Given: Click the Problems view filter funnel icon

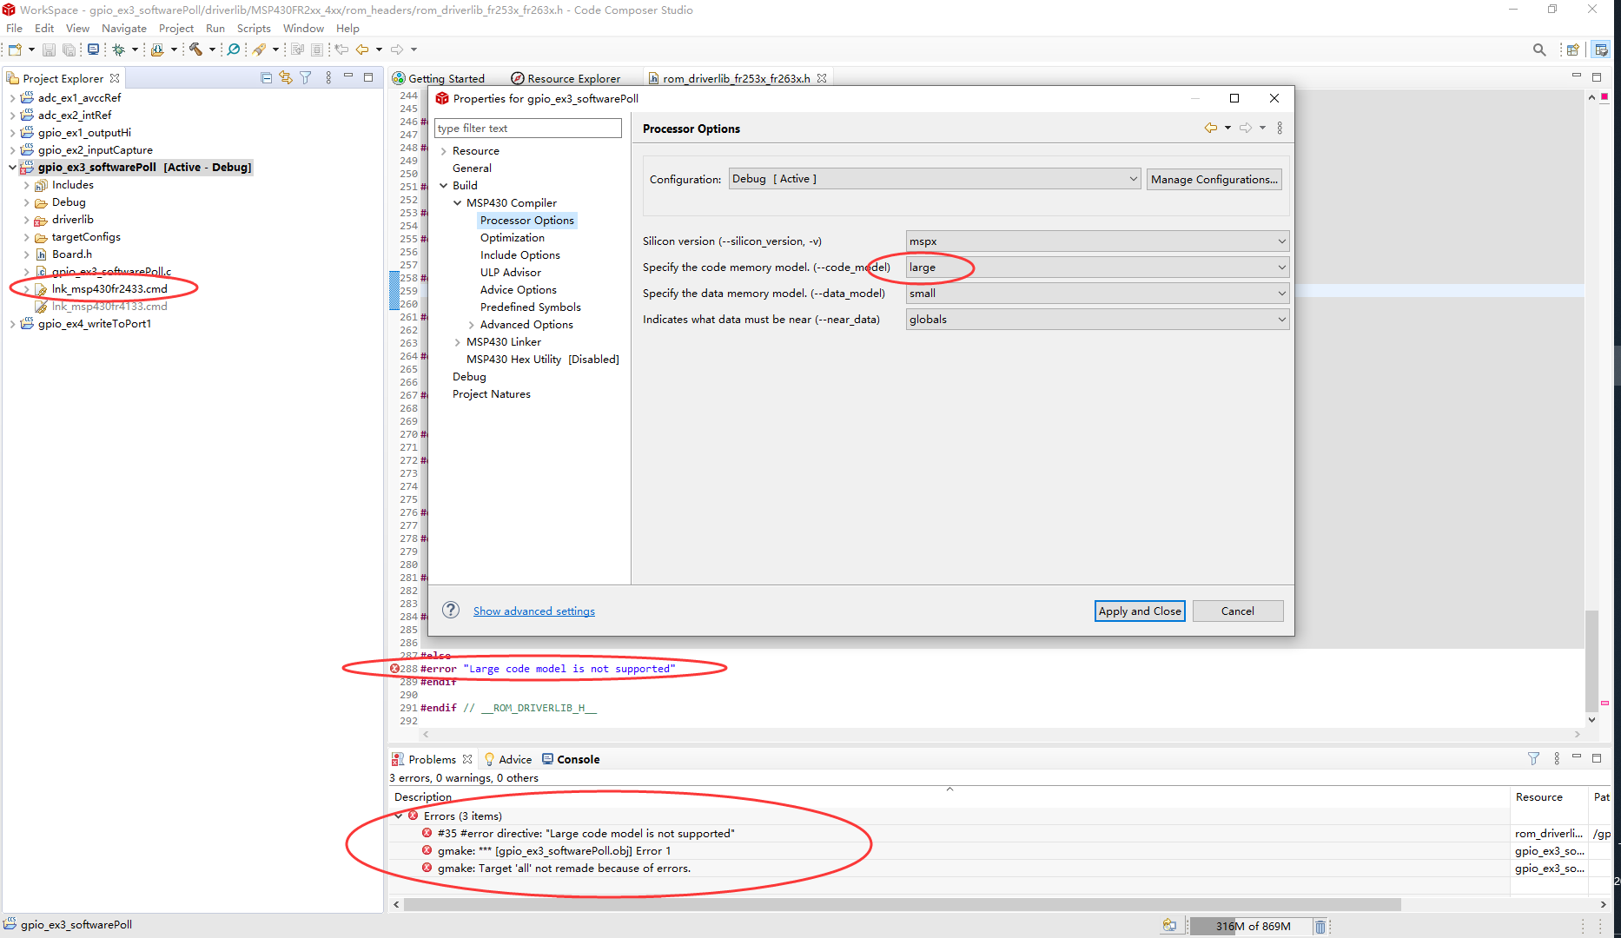Looking at the screenshot, I should coord(1533,759).
